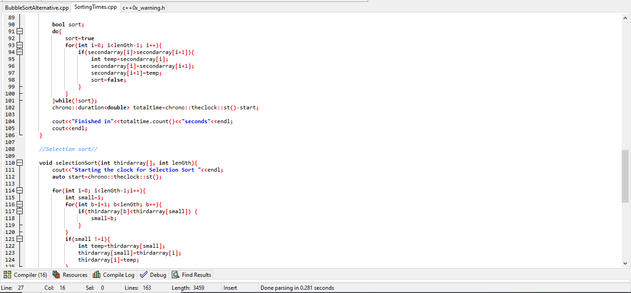
Task: Click the Compiler panel grid icon
Action: 7,275
